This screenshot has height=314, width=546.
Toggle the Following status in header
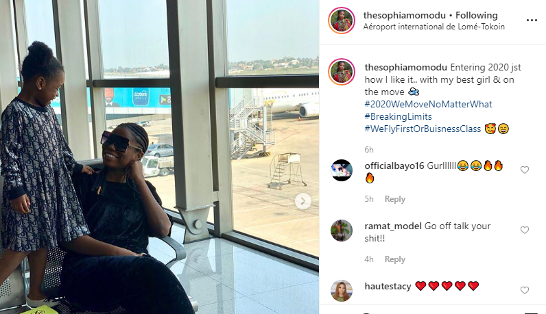(x=476, y=15)
